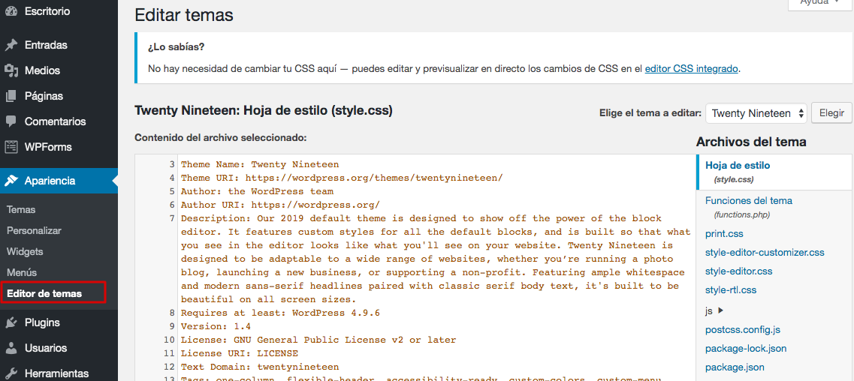Image resolution: width=854 pixels, height=381 pixels.
Task: Click the Requires at least: WordPress 4.9.6 line
Action: [280, 313]
